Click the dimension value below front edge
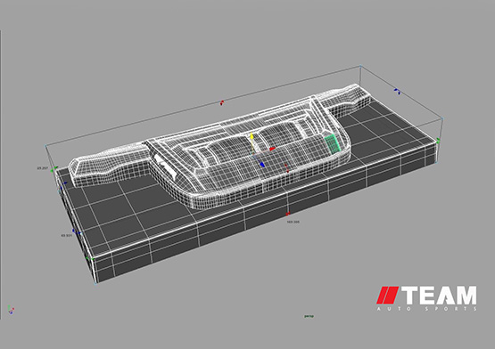 (x=293, y=222)
